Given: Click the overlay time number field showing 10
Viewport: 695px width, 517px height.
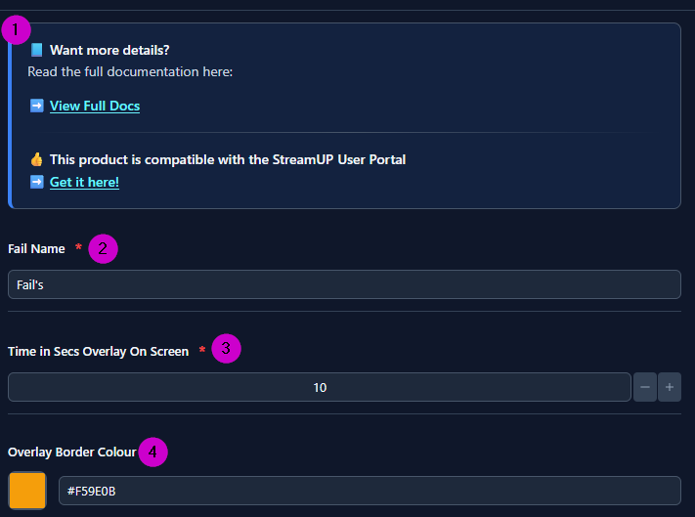Looking at the screenshot, I should click(320, 387).
